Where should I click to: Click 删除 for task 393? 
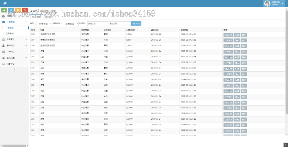point(244,63)
